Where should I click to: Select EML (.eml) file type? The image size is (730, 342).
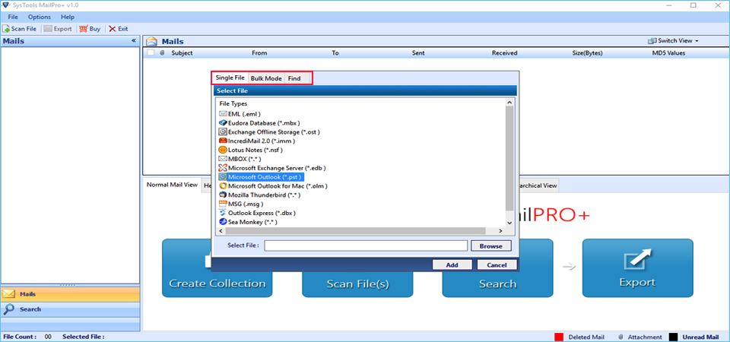point(240,114)
